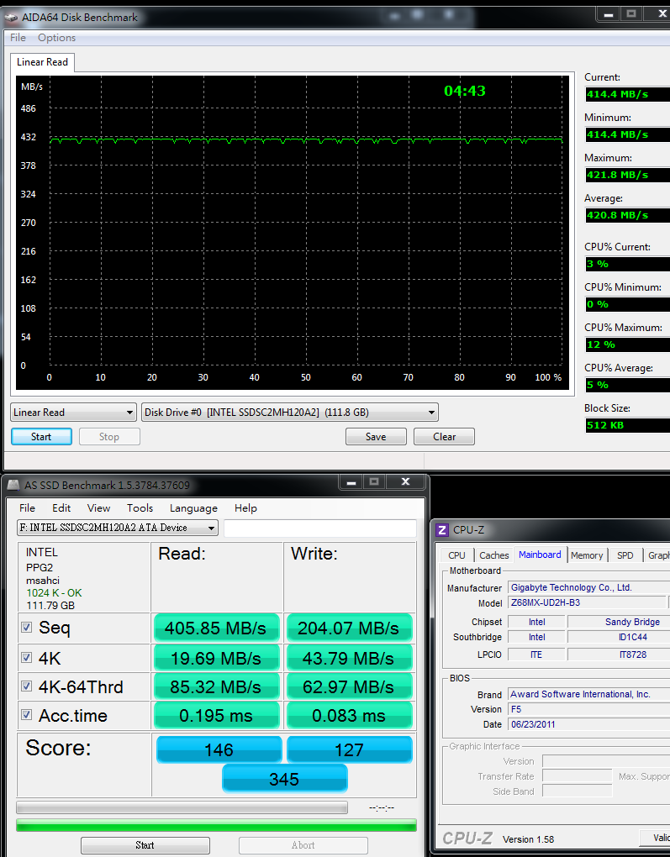Click the AIDA64 Disk Benchmark title icon
This screenshot has width=670, height=857.
(11, 18)
